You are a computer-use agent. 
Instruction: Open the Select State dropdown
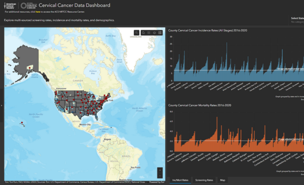click(297, 20)
